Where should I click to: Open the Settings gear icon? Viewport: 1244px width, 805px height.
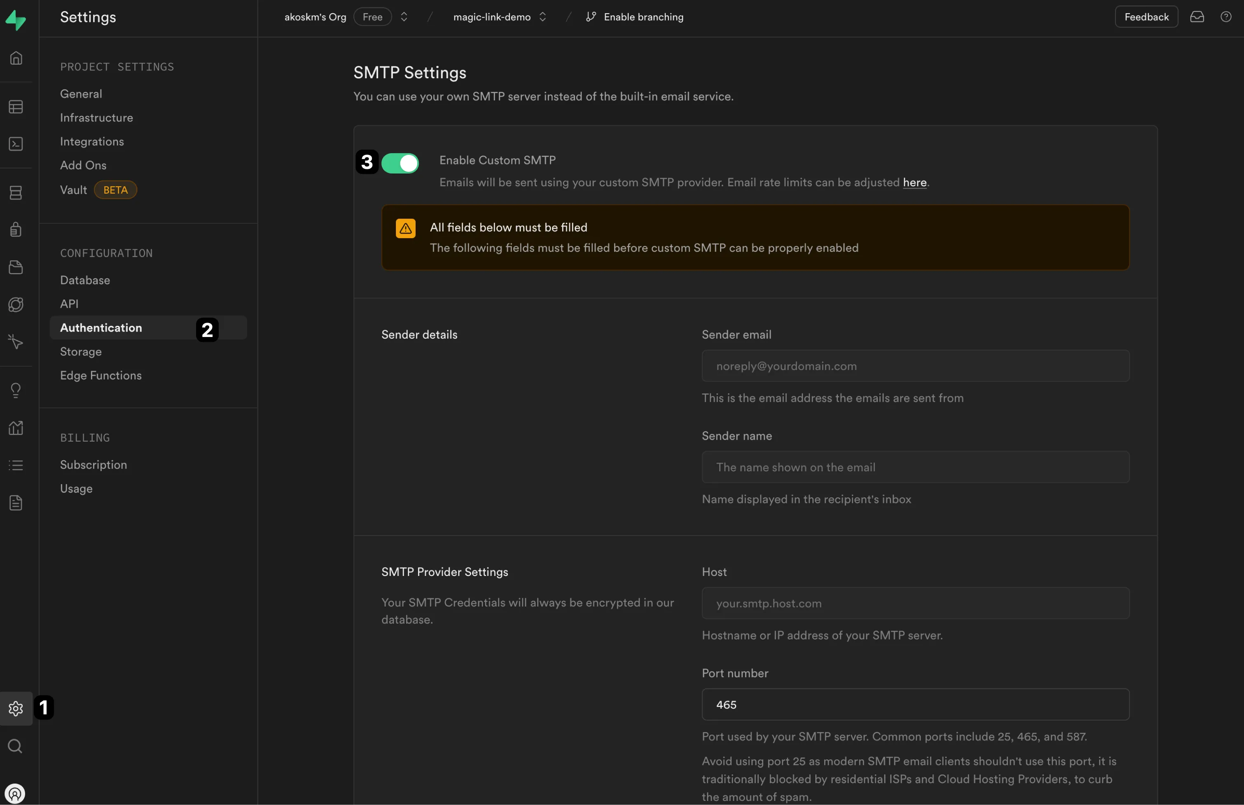[16, 709]
